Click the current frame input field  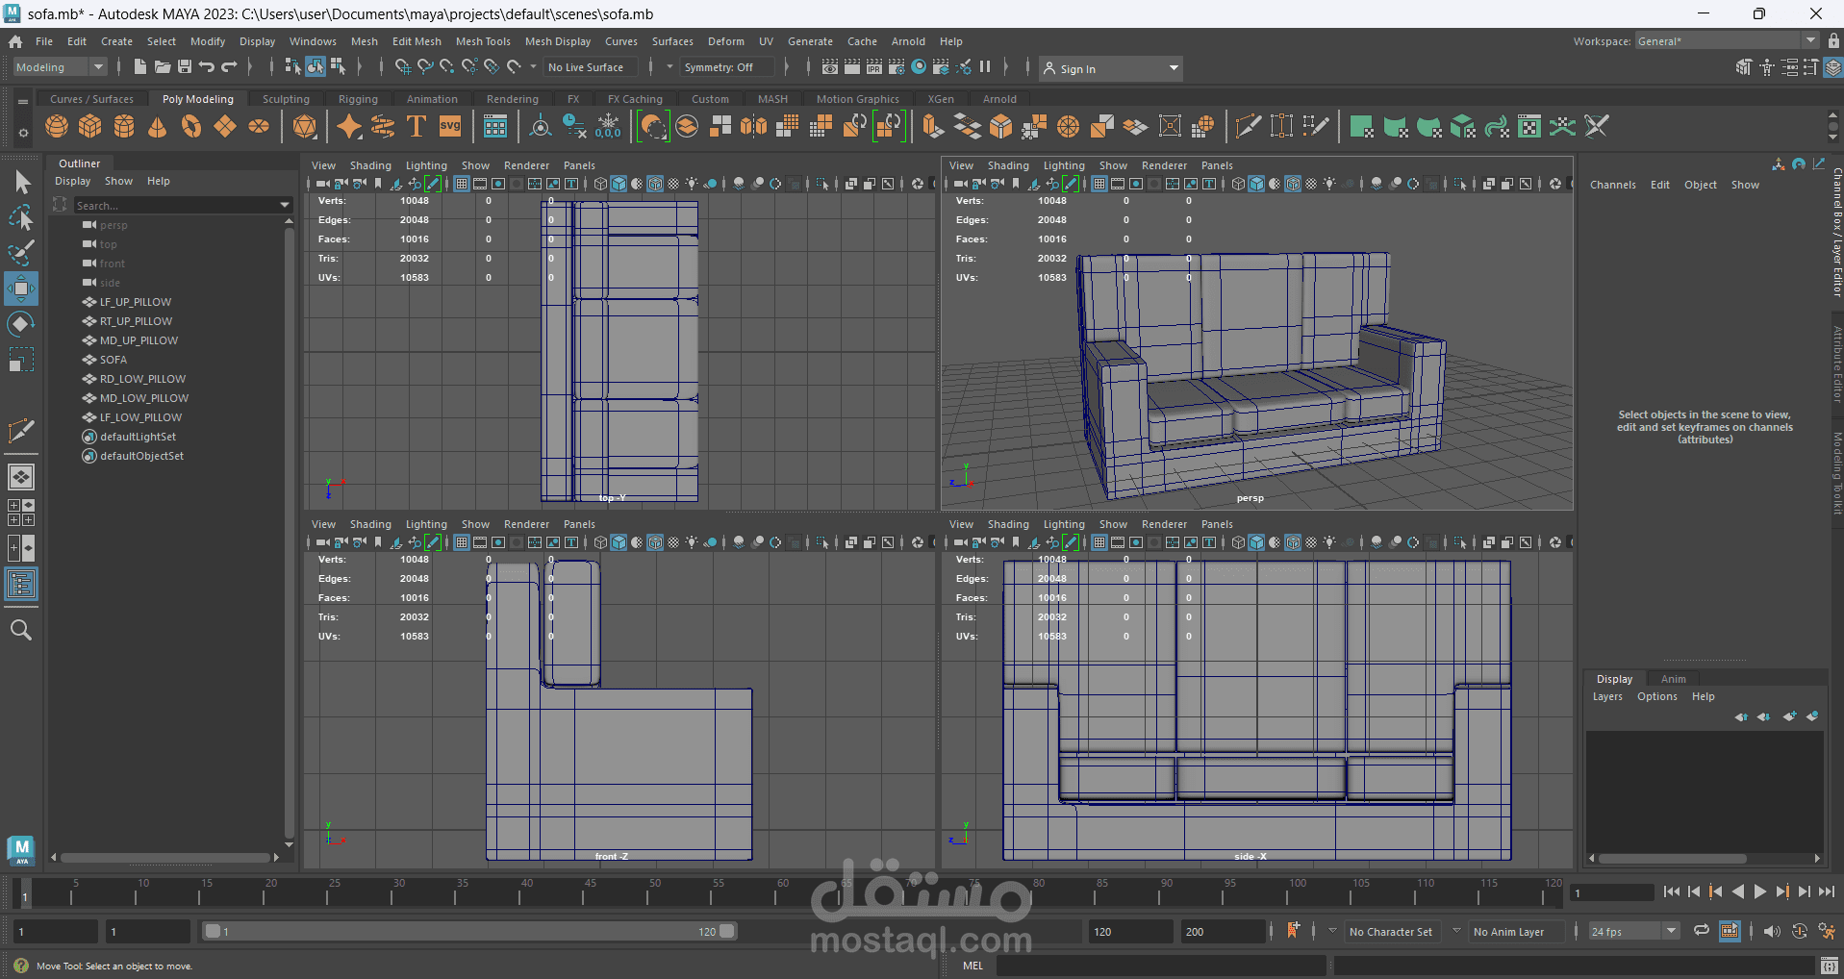tap(1610, 892)
